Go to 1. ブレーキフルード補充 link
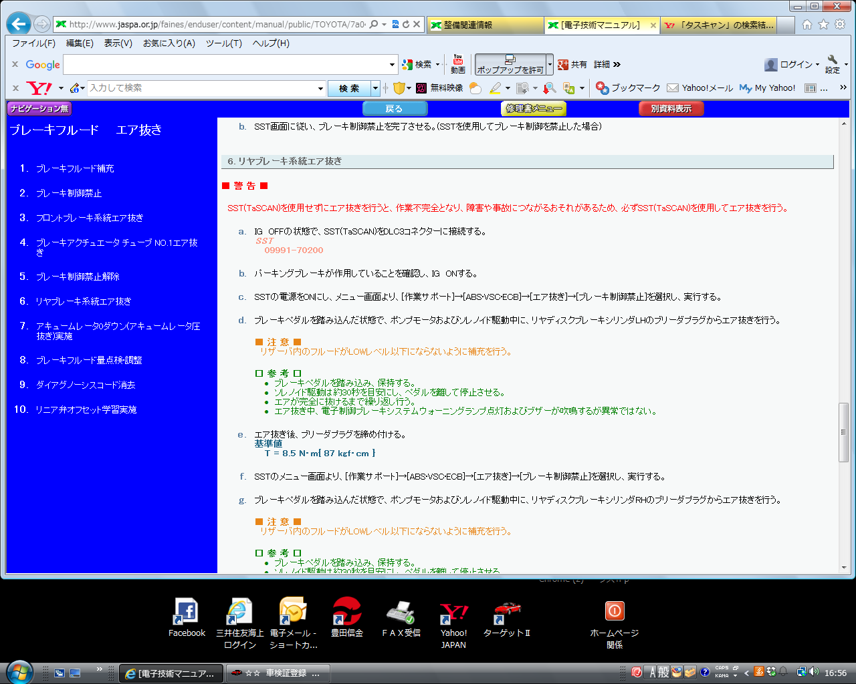The image size is (856, 684). (75, 168)
